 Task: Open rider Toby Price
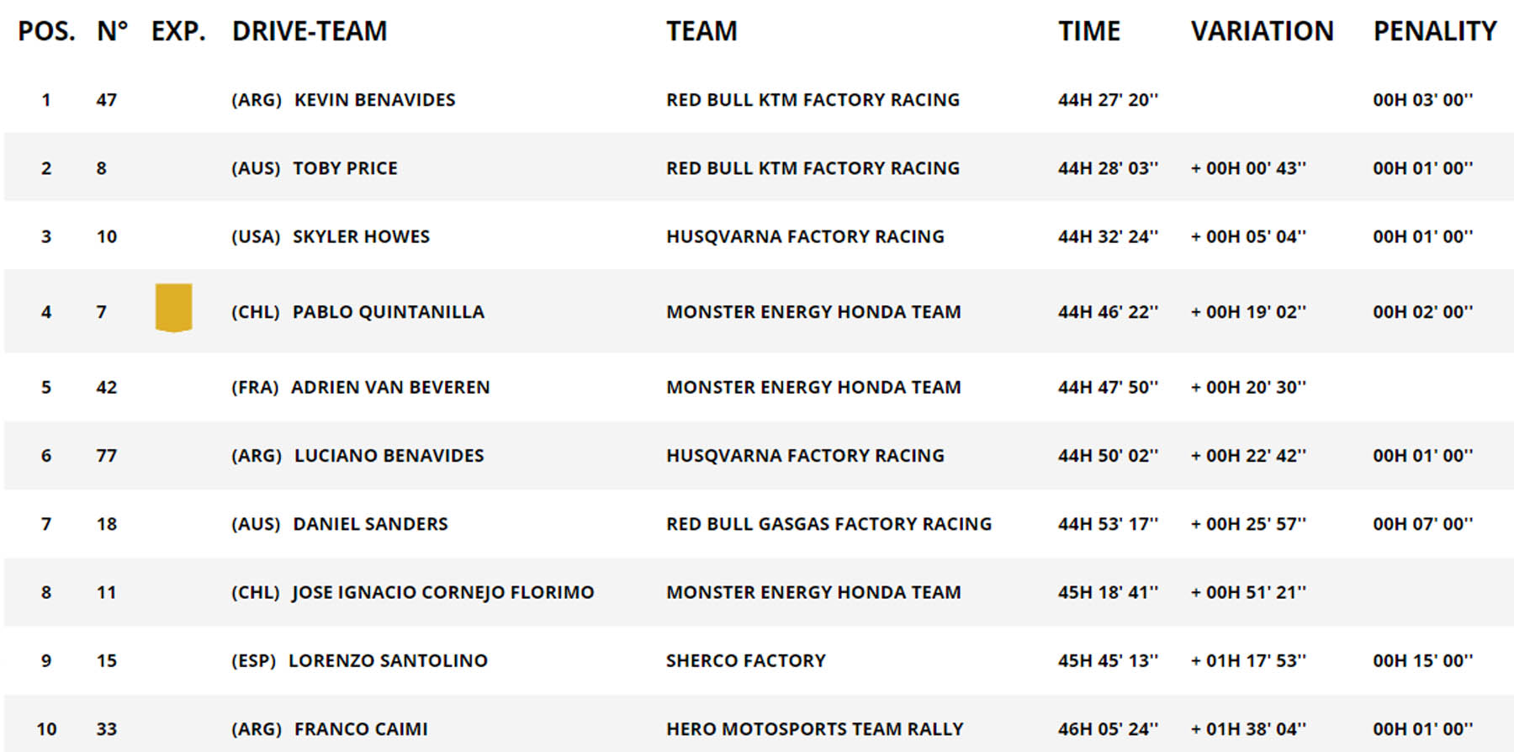click(345, 167)
